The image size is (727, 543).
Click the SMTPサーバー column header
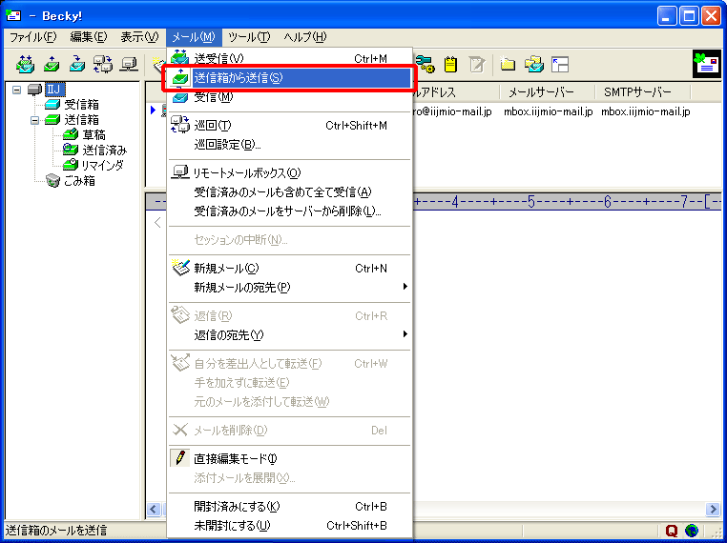tap(643, 92)
